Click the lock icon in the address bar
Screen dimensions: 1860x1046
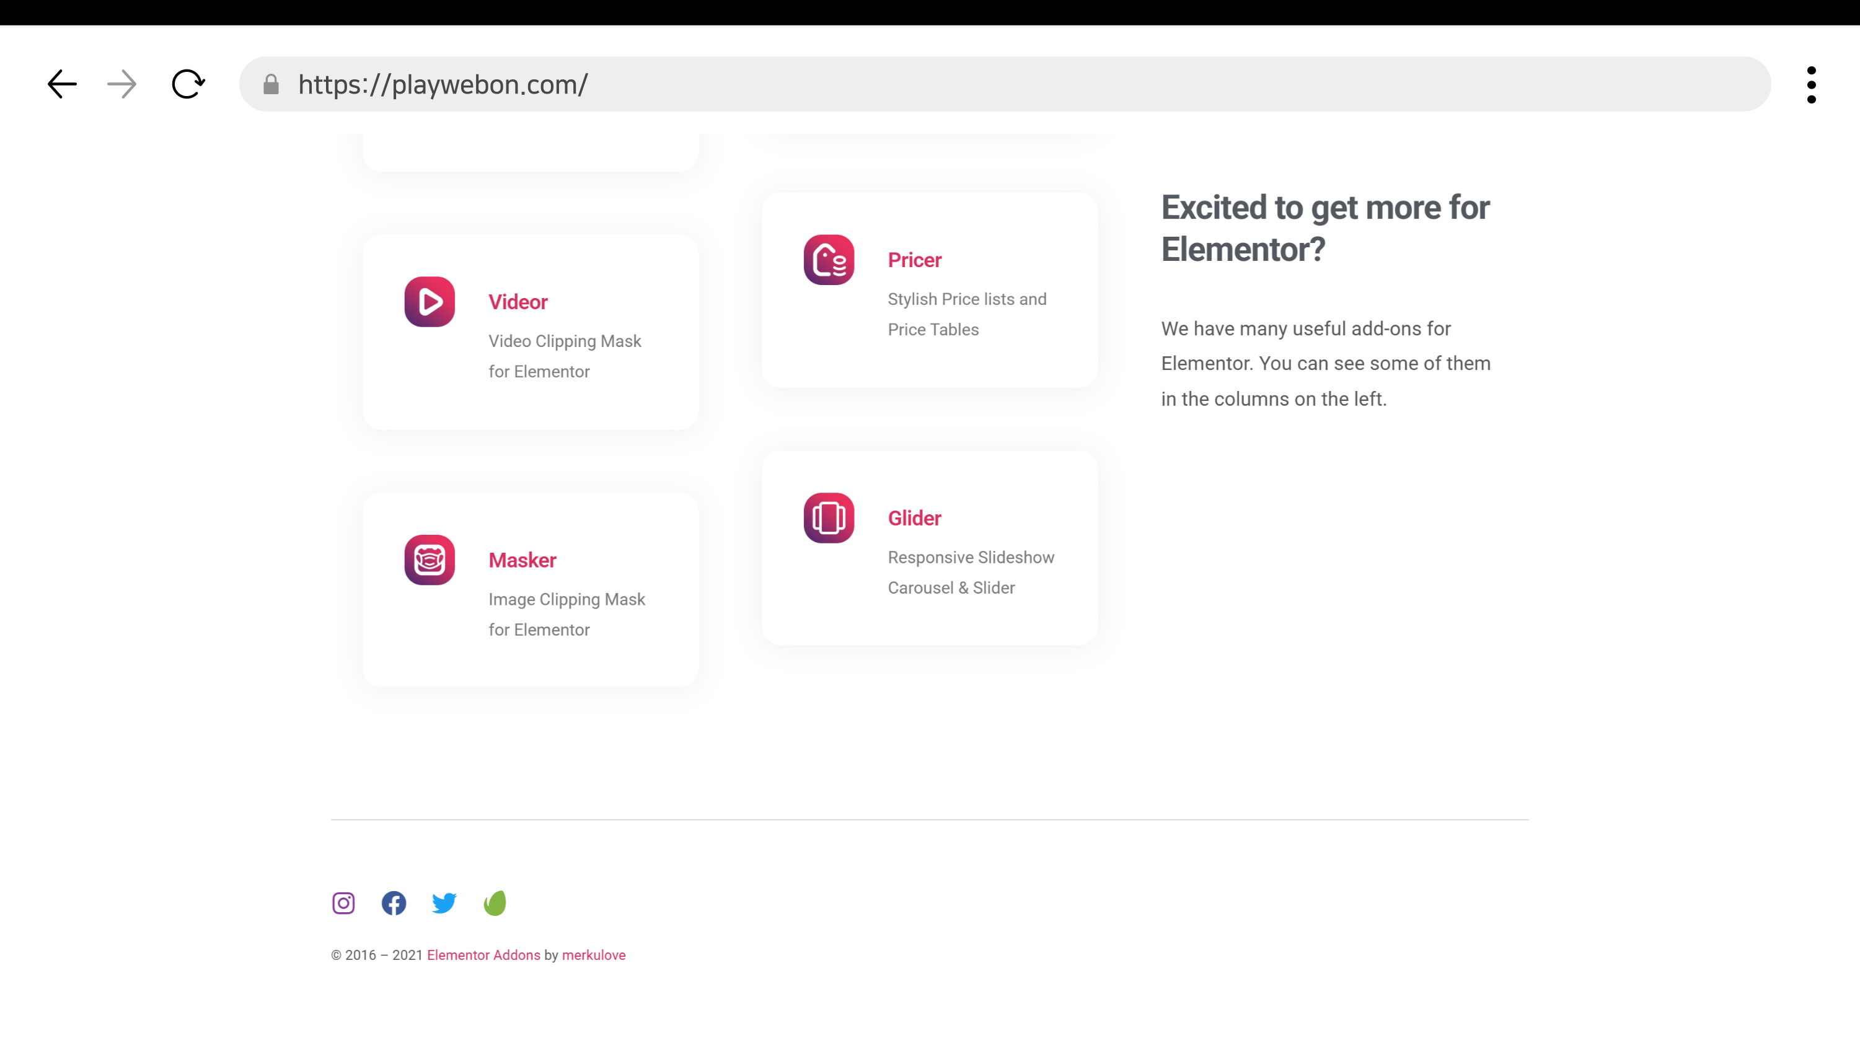pyautogui.click(x=271, y=84)
